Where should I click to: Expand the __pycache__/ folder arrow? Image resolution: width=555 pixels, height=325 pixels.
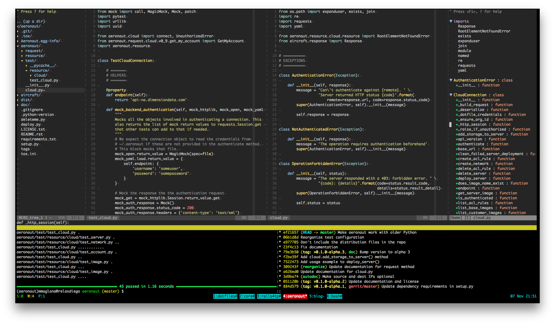(x=26, y=66)
